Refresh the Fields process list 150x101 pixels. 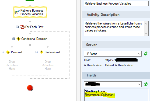click(x=146, y=84)
